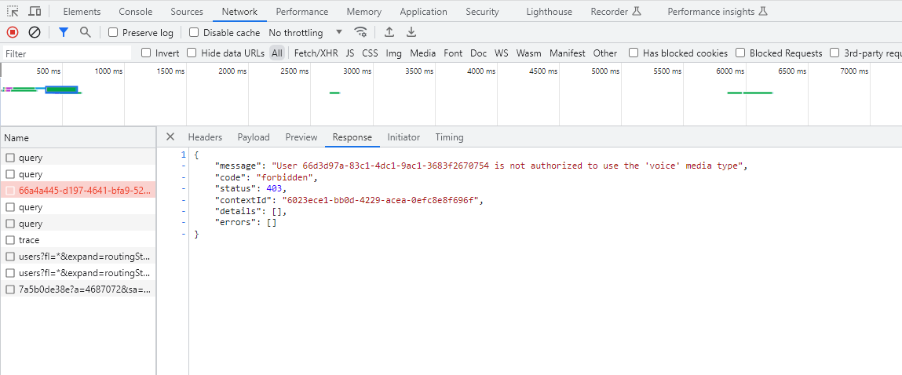Enable the Preserve log checkbox
The image size is (902, 375).
114,33
